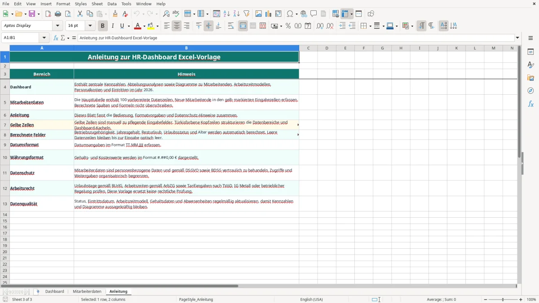Click the Merge and Center Cells icon

point(243,26)
